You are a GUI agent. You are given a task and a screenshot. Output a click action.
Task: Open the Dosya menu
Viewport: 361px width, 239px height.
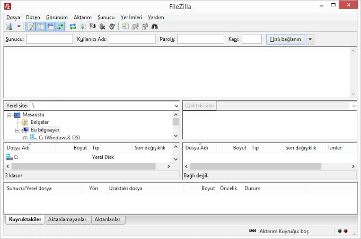coord(13,17)
